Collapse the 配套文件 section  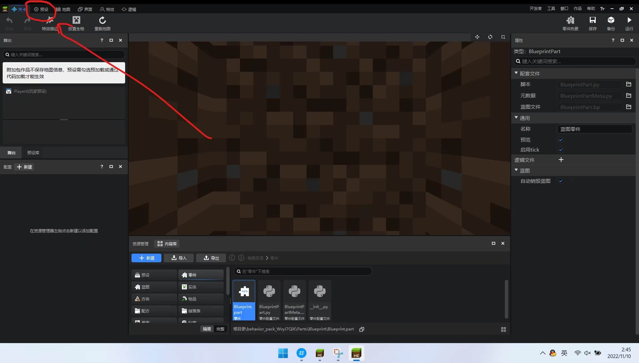click(x=516, y=73)
